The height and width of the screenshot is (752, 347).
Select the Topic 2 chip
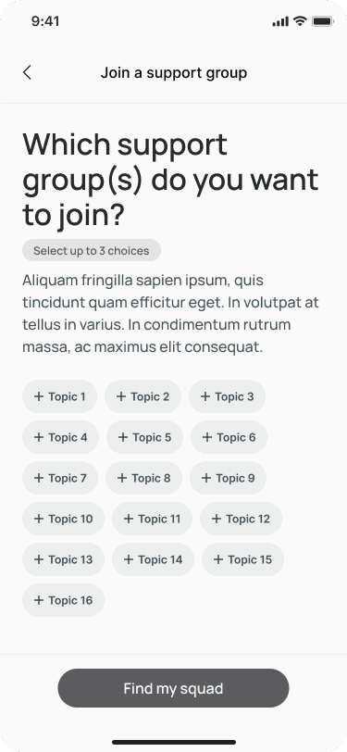143,396
